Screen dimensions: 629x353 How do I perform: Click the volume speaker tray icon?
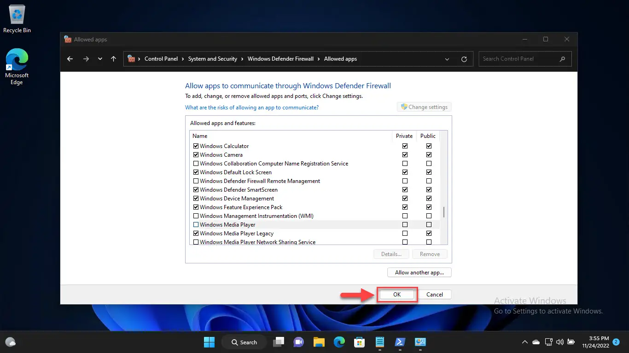coord(560,342)
